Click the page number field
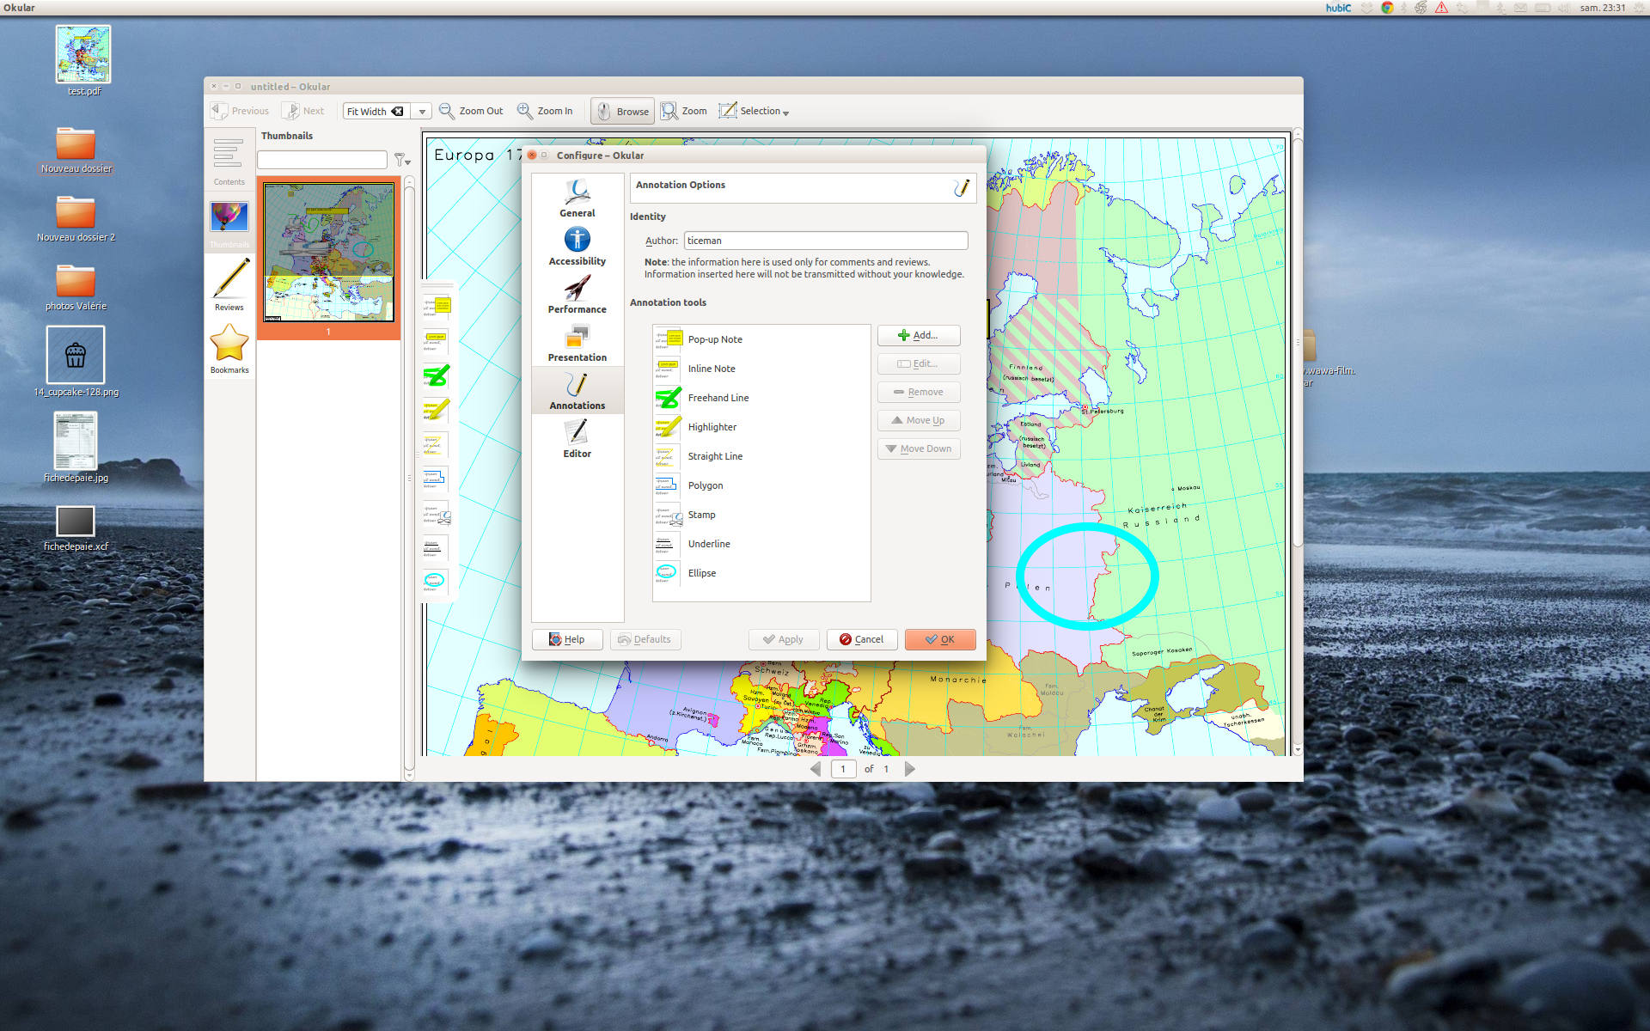The image size is (1650, 1031). pos(843,769)
